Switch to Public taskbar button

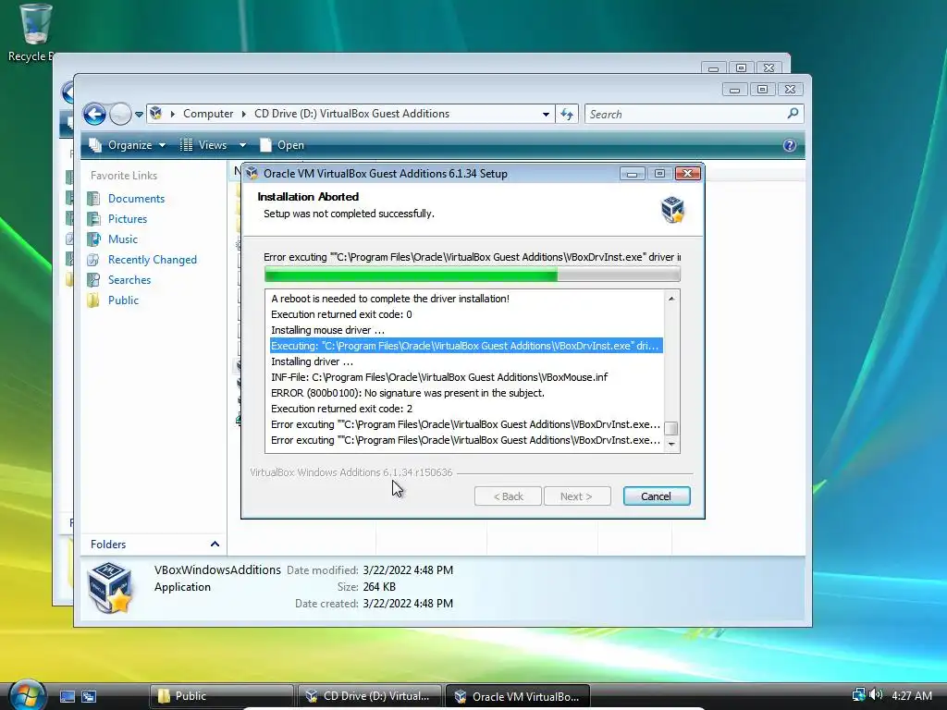point(221,696)
